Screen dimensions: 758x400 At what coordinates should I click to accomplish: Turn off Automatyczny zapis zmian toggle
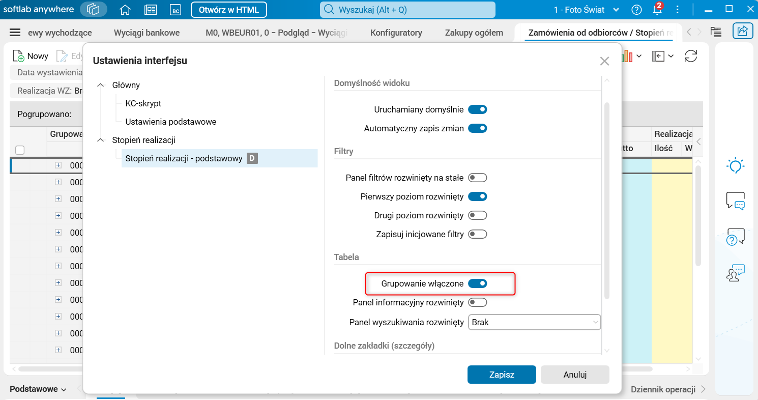coord(477,128)
